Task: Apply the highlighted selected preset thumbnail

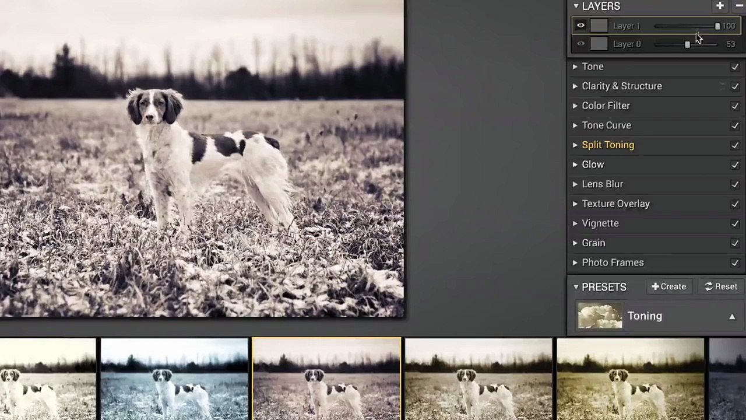Action: pyautogui.click(x=326, y=379)
